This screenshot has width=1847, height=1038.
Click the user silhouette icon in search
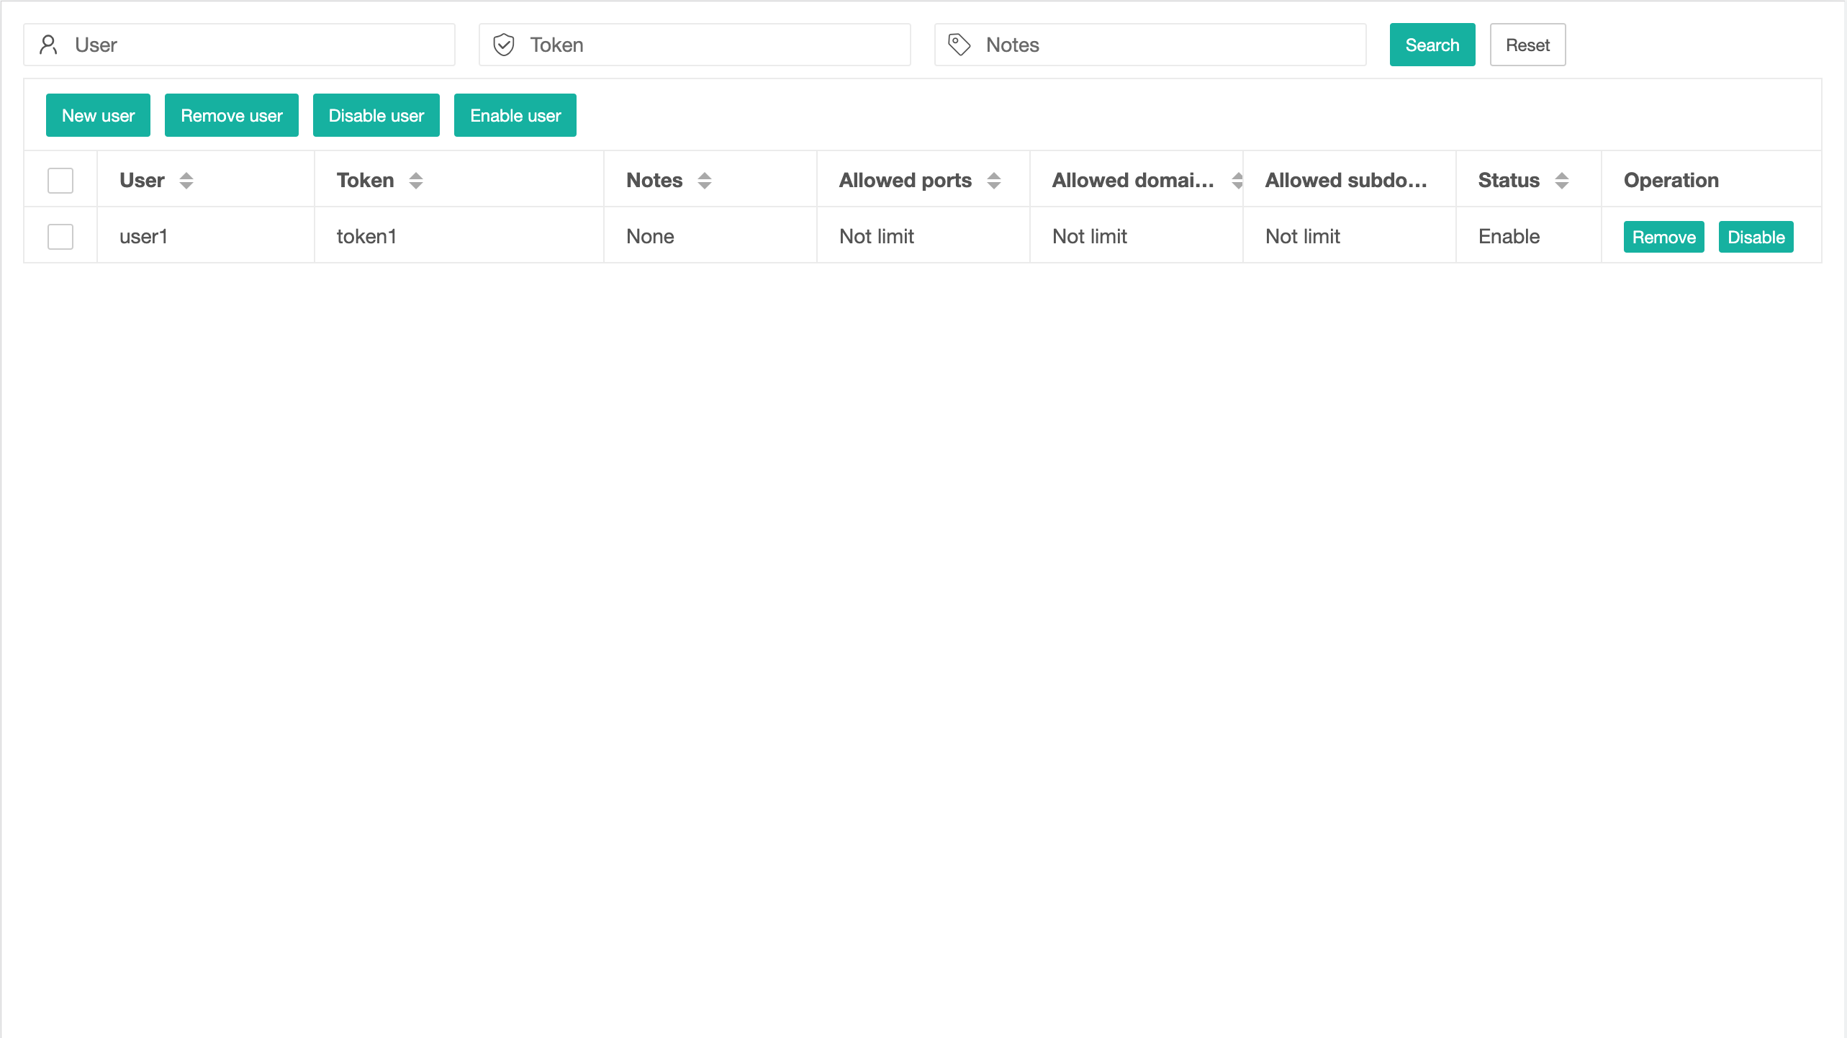click(x=48, y=45)
